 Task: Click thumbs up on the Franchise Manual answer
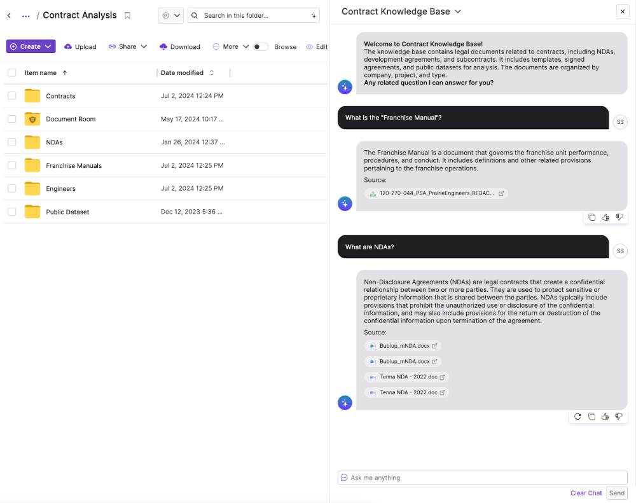pyautogui.click(x=605, y=217)
